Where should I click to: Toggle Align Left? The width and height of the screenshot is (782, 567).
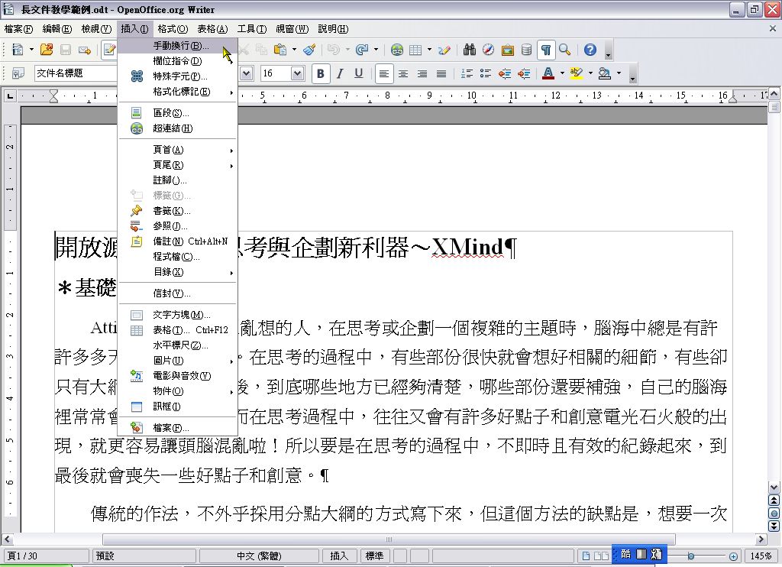pyautogui.click(x=383, y=74)
